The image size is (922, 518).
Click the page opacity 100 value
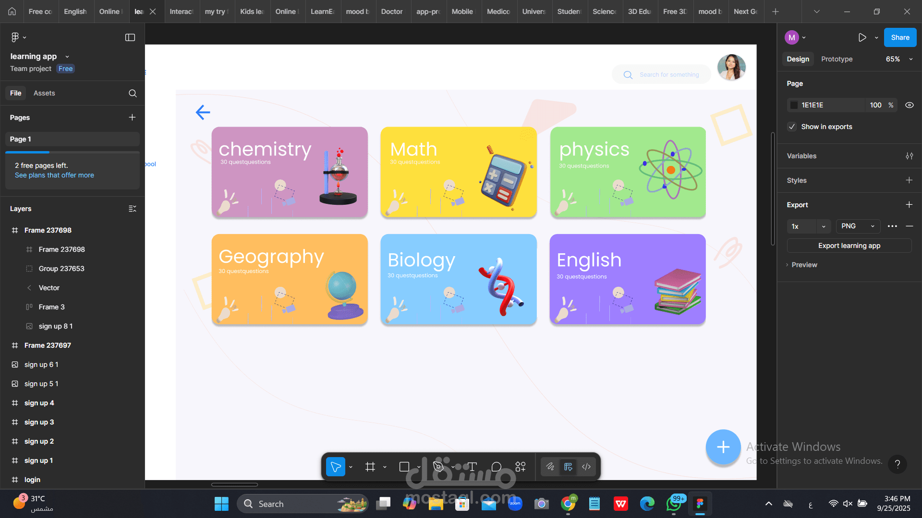pyautogui.click(x=875, y=105)
